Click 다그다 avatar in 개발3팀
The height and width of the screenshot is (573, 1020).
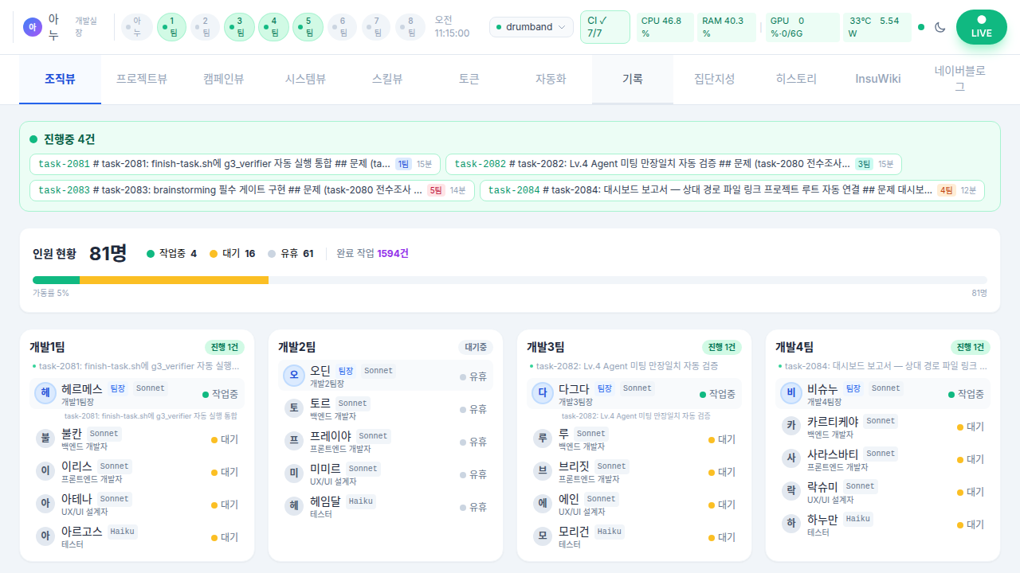(542, 393)
